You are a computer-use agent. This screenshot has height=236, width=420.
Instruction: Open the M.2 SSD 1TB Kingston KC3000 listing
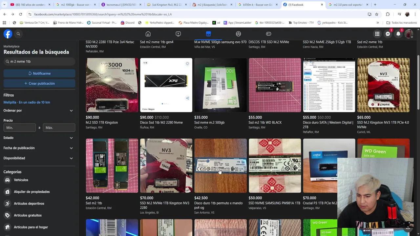pyautogui.click(x=112, y=85)
